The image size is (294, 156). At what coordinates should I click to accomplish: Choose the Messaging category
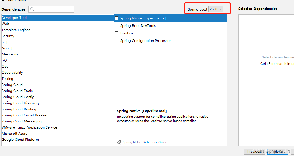pyautogui.click(x=58, y=54)
